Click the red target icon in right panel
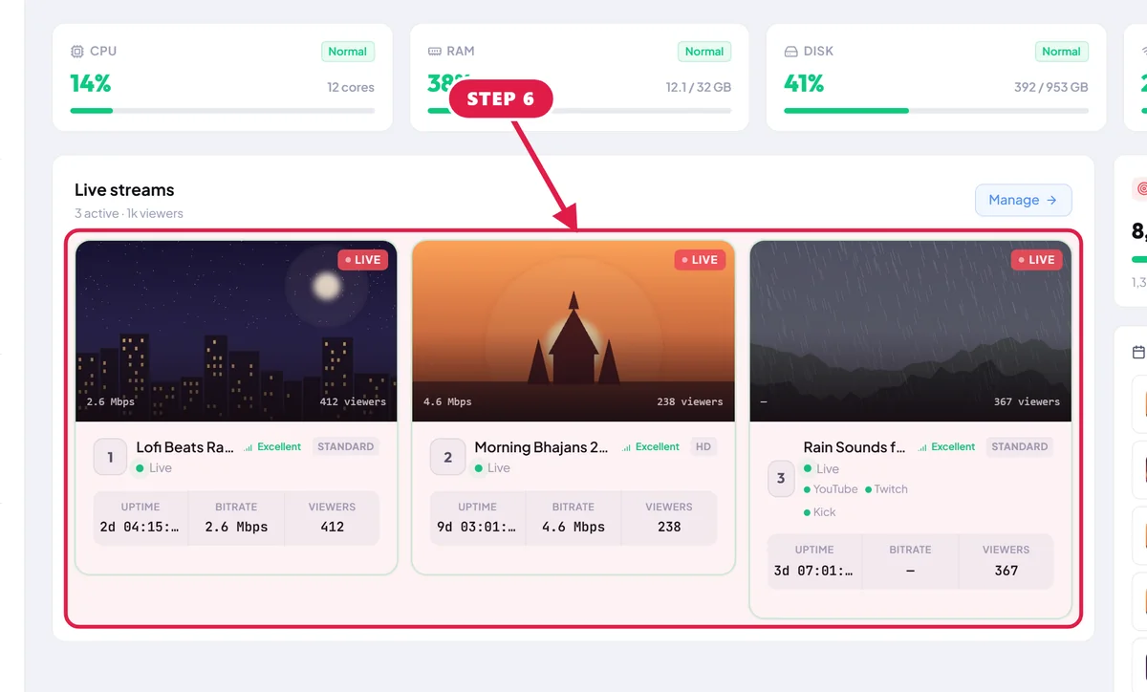 click(x=1140, y=188)
